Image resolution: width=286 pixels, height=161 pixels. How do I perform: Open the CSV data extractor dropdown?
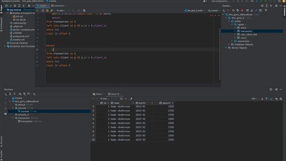(x=254, y=99)
